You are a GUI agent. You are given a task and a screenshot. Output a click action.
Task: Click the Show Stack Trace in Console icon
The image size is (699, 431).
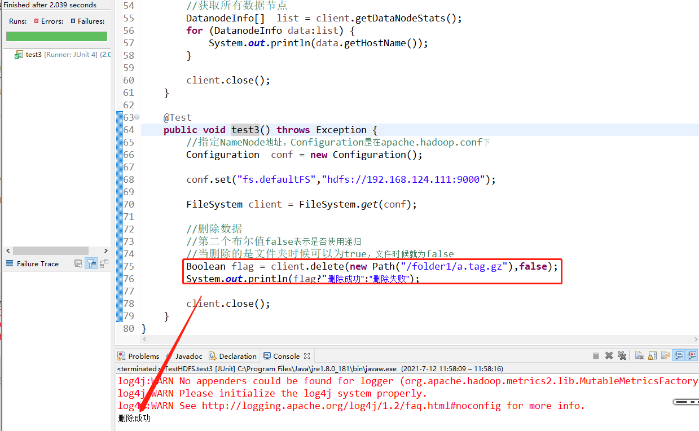[x=78, y=263]
